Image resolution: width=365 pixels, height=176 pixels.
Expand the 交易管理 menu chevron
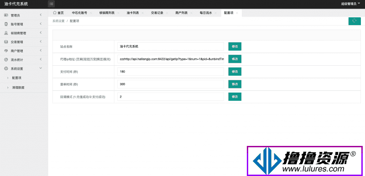pyautogui.click(x=41, y=41)
